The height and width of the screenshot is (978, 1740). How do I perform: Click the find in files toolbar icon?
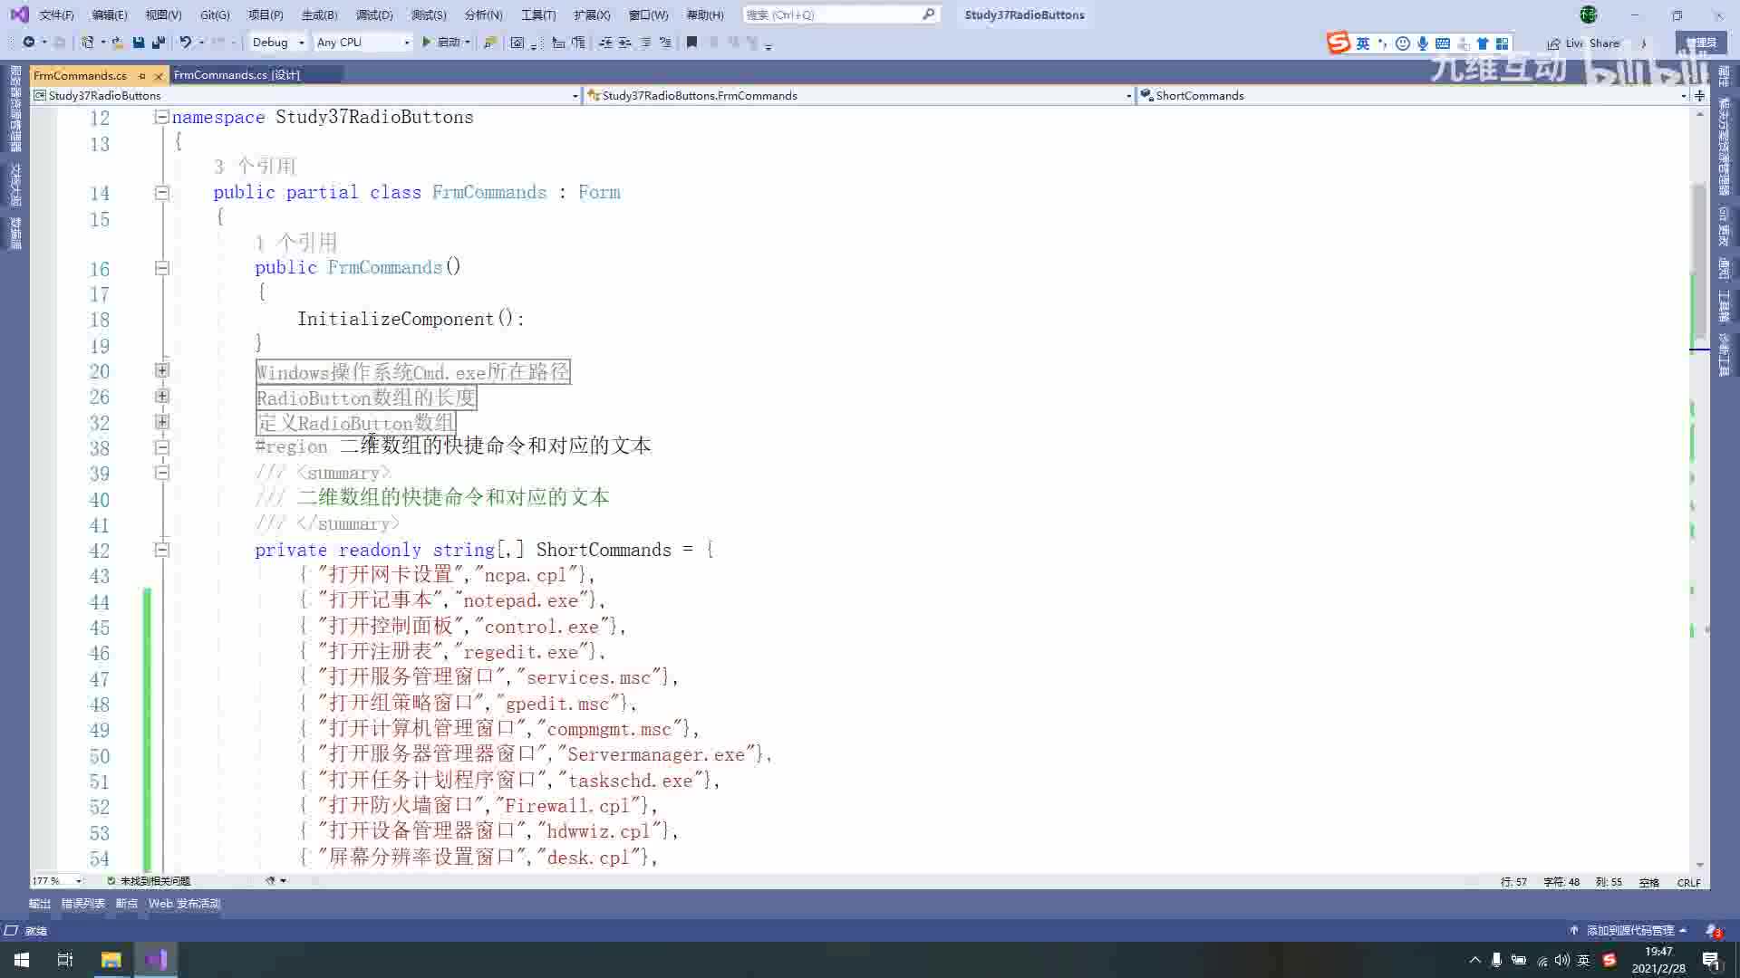tap(489, 43)
